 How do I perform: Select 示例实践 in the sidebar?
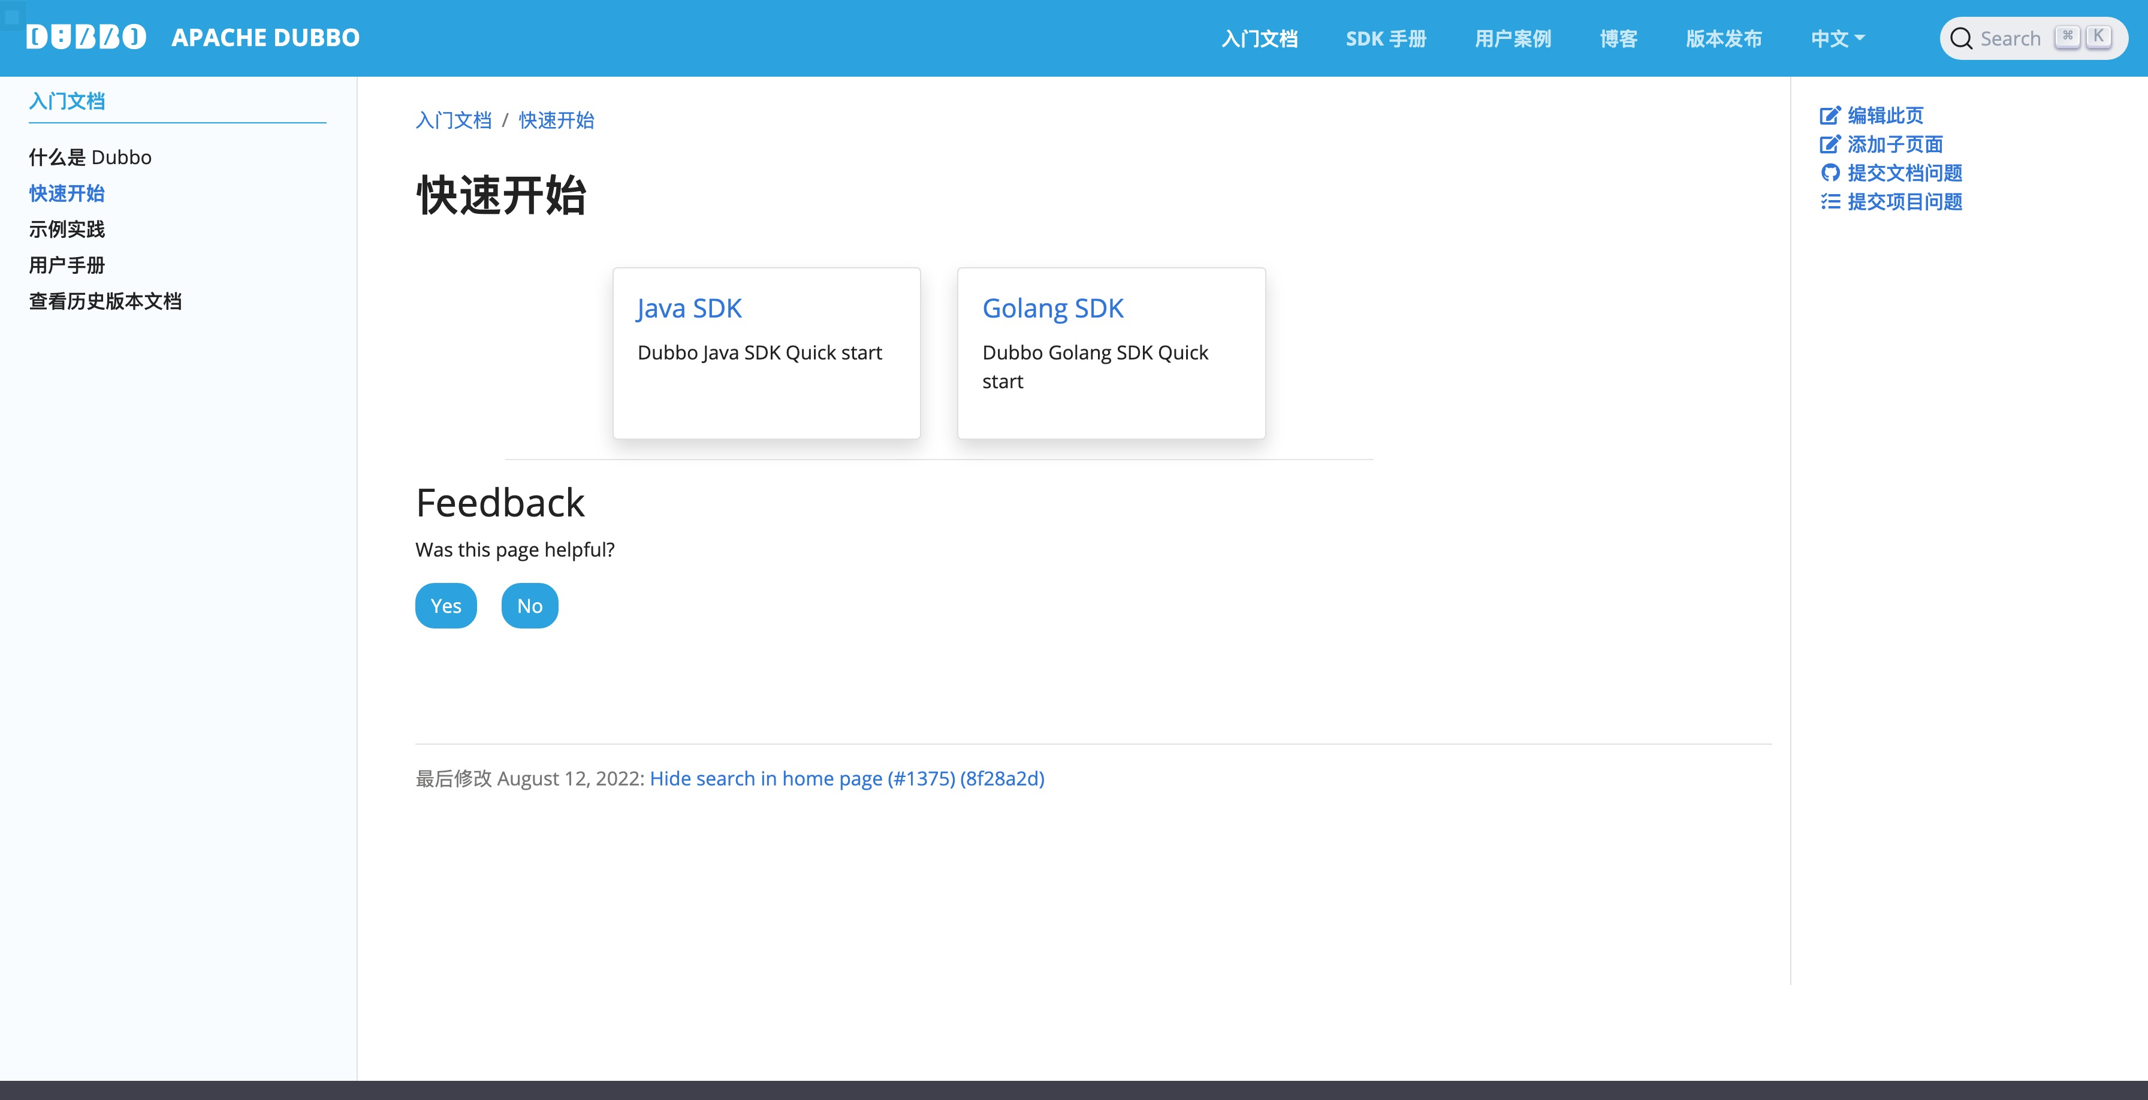click(67, 229)
